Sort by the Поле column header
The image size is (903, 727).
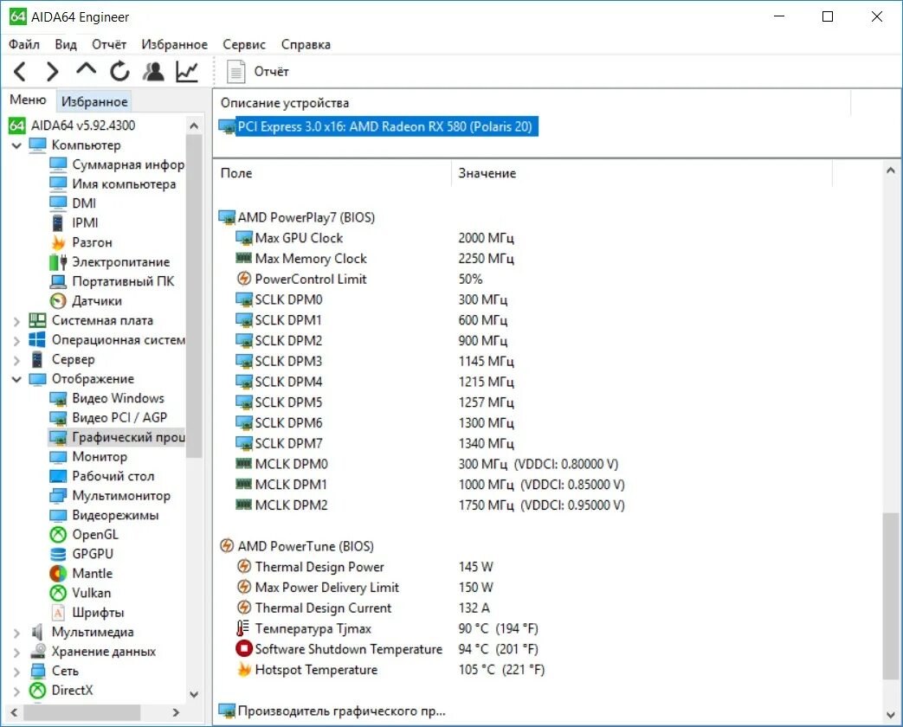[x=332, y=173]
